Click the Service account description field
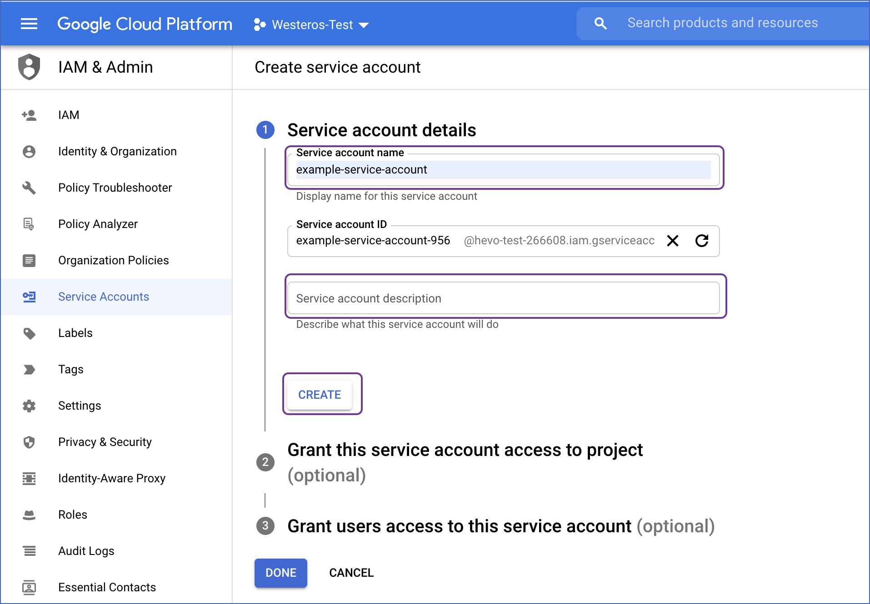Screen dimensions: 870x604 point(504,298)
